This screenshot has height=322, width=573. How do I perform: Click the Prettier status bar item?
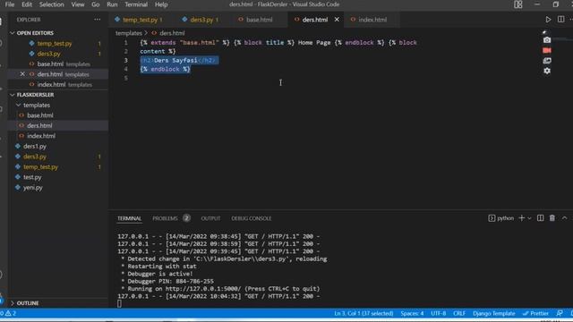tap(535, 313)
